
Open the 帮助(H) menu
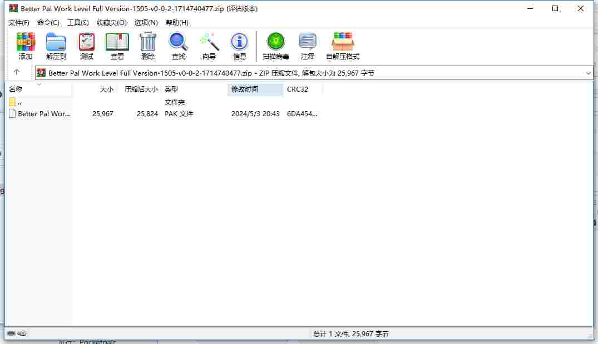pyautogui.click(x=177, y=22)
